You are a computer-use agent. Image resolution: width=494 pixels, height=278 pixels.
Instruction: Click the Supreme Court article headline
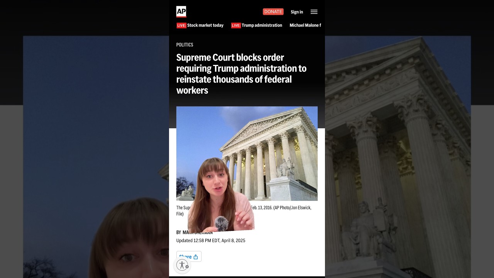coord(242,74)
